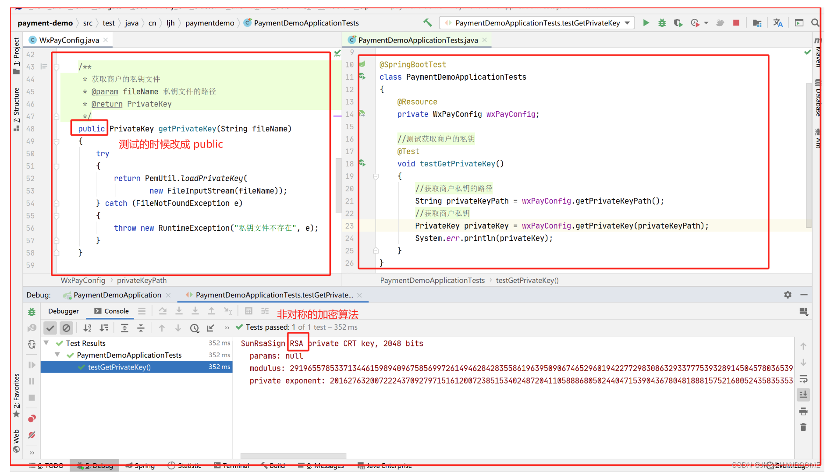The width and height of the screenshot is (827, 472).
Task: Expand all test results
Action: (124, 328)
